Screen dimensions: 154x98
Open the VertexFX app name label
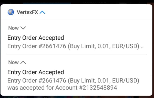pos(27,12)
